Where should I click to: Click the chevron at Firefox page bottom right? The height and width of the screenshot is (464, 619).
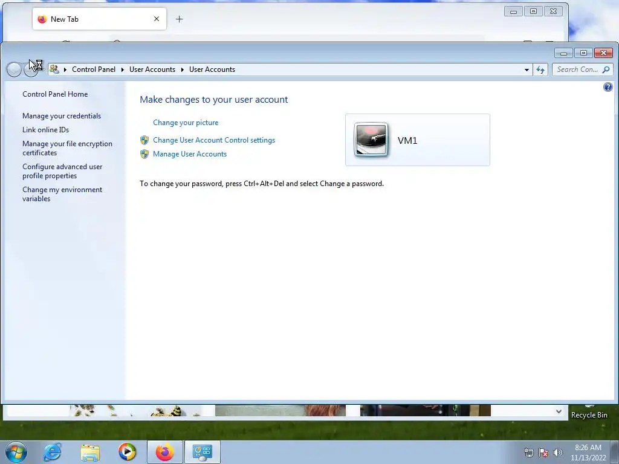(559, 411)
